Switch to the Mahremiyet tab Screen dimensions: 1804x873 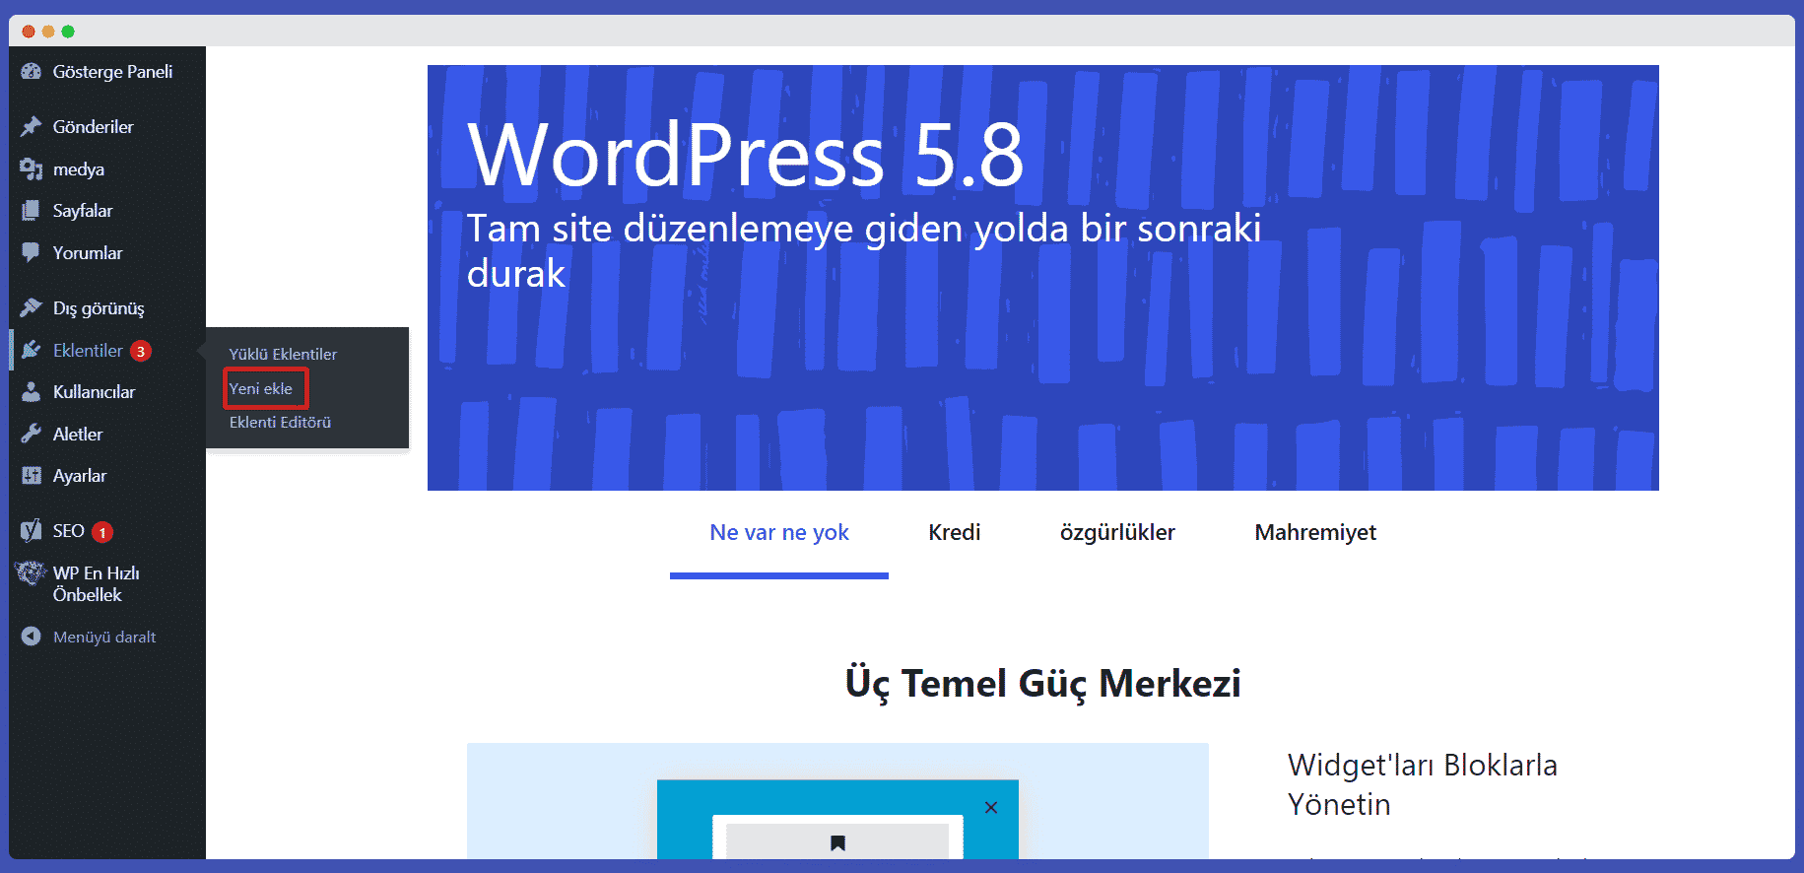tap(1315, 533)
